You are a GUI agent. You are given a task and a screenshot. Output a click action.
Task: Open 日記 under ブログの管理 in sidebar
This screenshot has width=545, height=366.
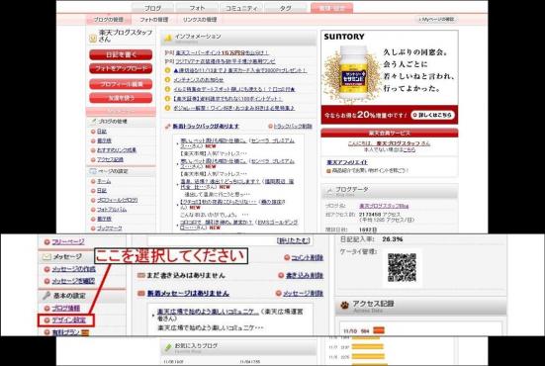102,132
